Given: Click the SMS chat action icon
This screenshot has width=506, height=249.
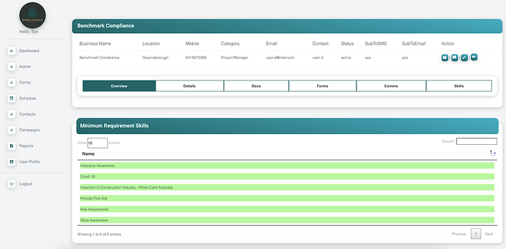Looking at the screenshot, I should (x=455, y=58).
